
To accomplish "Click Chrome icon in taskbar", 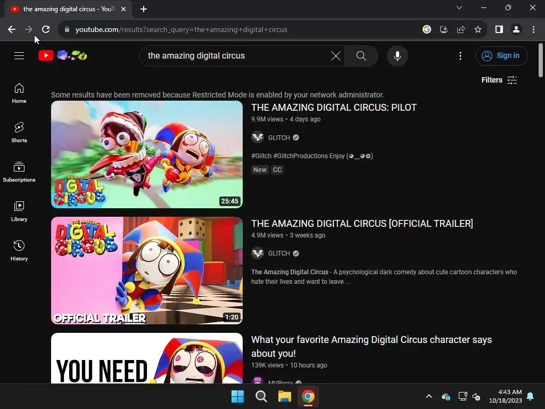I will [x=308, y=396].
